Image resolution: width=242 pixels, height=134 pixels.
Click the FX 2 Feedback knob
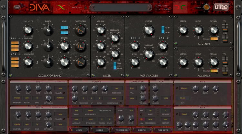coord(216,124)
